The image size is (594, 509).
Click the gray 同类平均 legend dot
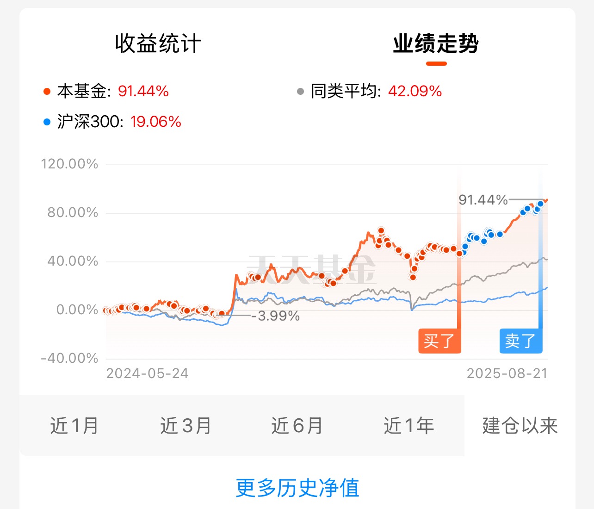300,92
